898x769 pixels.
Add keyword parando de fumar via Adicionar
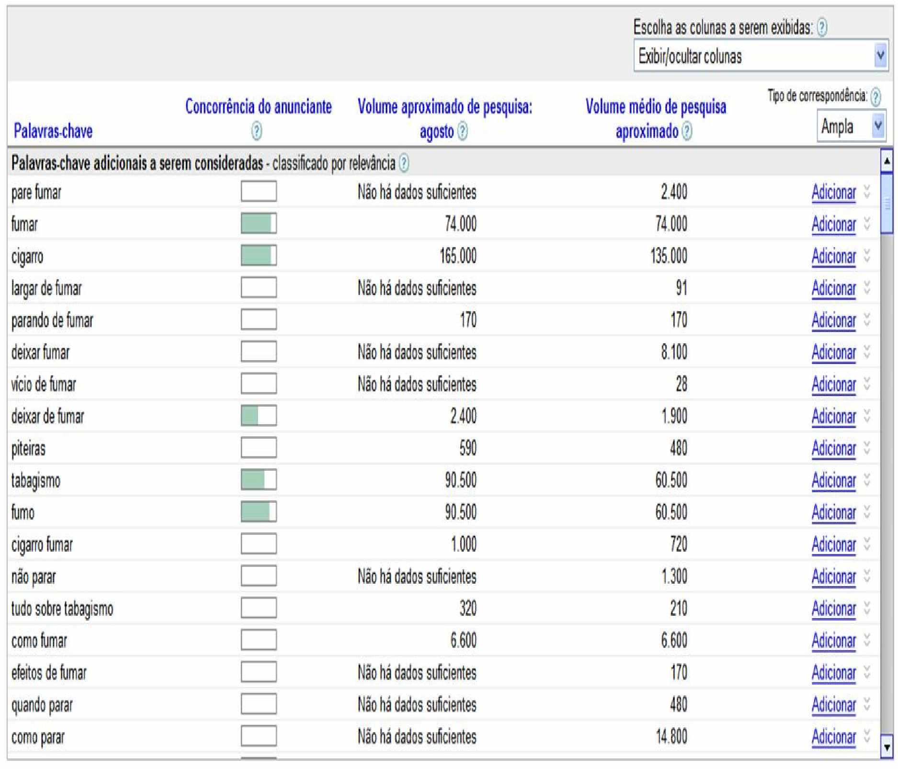(x=834, y=320)
